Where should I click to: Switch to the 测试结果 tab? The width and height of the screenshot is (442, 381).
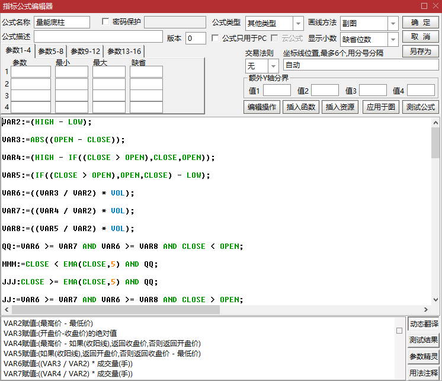click(424, 340)
